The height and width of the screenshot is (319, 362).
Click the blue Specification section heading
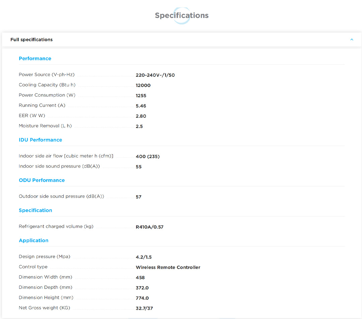pos(35,210)
